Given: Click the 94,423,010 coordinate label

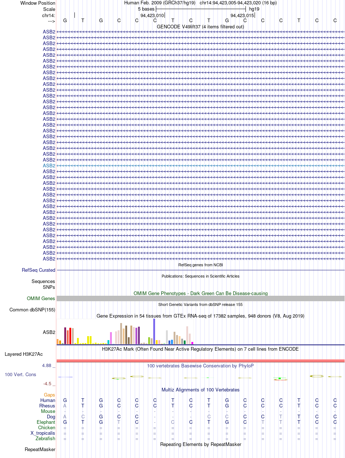Looking at the screenshot, I should click(152, 15).
